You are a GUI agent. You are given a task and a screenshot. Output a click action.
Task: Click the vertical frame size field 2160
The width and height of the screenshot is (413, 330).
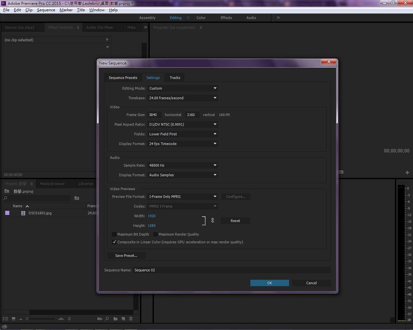[x=192, y=115]
